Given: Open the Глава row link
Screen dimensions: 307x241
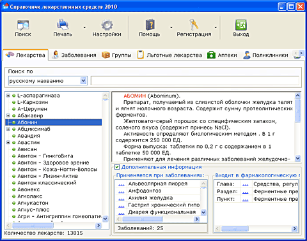Looking at the screenshot, I should pos(246,184).
